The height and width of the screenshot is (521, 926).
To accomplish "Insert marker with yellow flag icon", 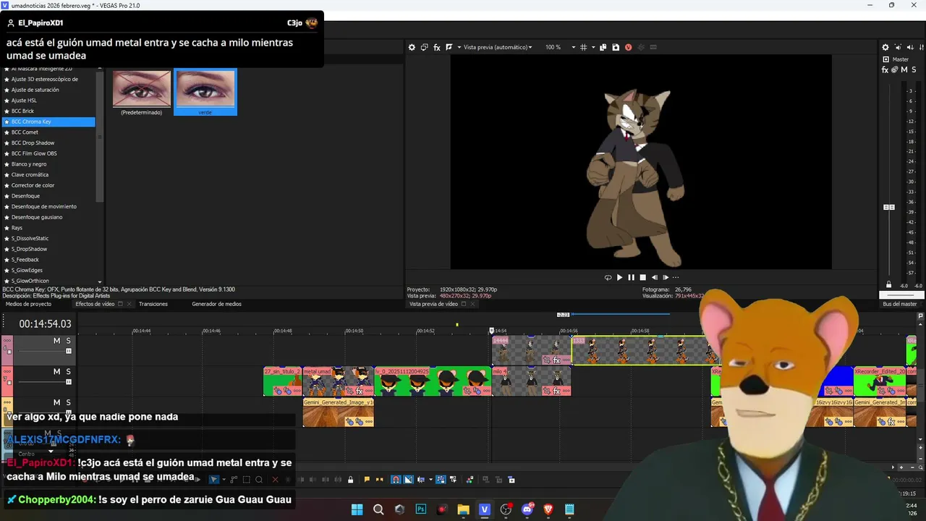I will 367,480.
